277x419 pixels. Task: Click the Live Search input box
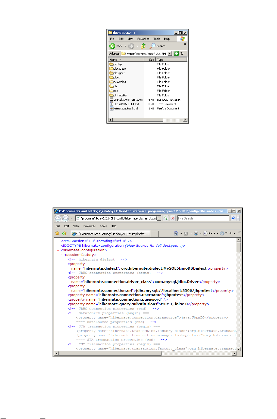pos(203,218)
